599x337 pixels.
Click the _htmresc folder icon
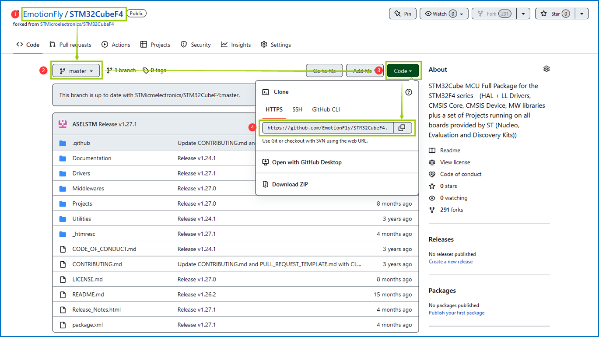(63, 234)
